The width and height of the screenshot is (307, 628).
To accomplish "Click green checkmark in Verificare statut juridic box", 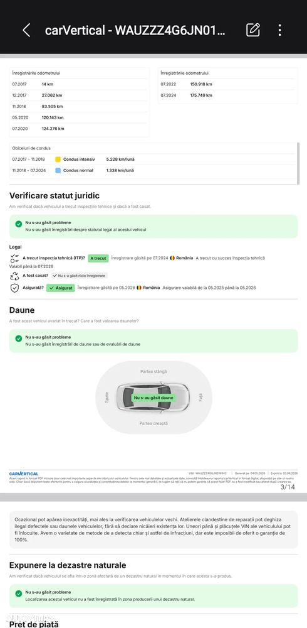I will point(18,224).
